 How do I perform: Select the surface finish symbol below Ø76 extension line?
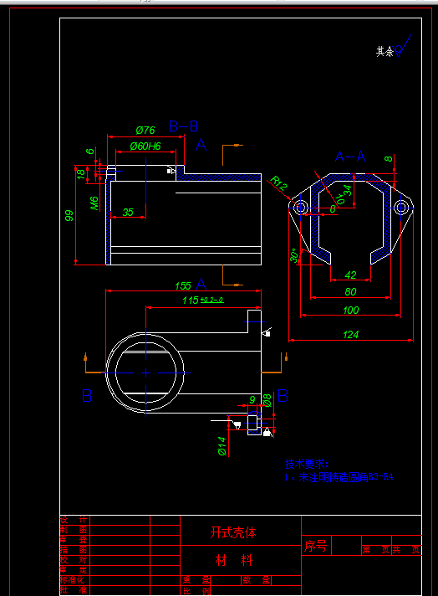click(x=171, y=171)
